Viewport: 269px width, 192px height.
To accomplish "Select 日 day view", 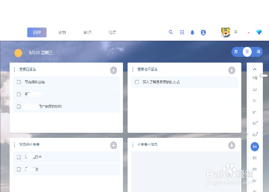I will [247, 51].
